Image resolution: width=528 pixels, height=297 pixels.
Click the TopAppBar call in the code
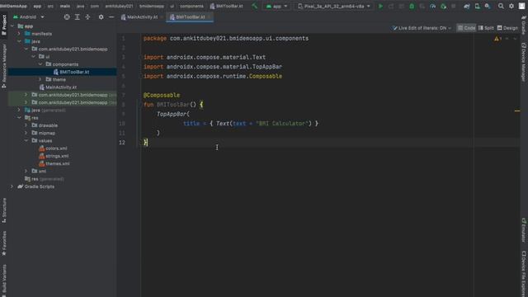click(x=172, y=114)
